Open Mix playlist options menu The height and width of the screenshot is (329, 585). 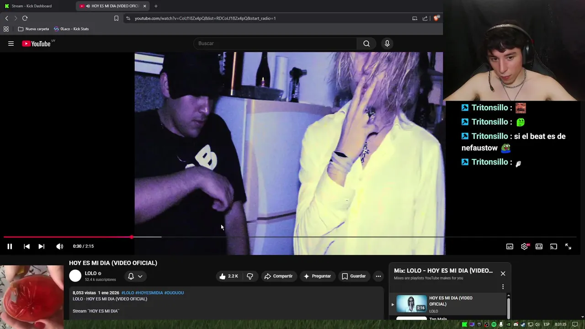[503, 287]
